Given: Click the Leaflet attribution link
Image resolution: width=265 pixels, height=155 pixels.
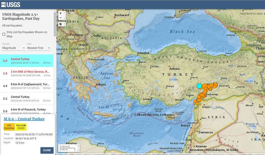Looking at the screenshot, I should (x=60, y=154).
